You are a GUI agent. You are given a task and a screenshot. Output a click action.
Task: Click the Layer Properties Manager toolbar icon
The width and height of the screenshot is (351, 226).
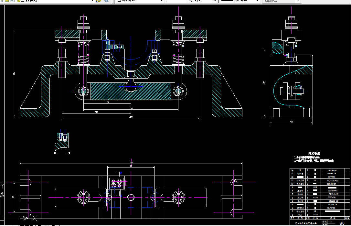coord(98,1)
